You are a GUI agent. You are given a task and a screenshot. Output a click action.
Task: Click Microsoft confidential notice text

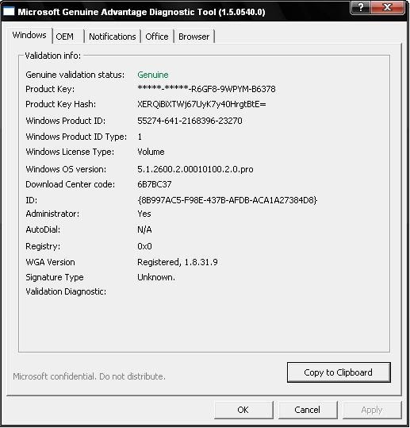tap(89, 376)
